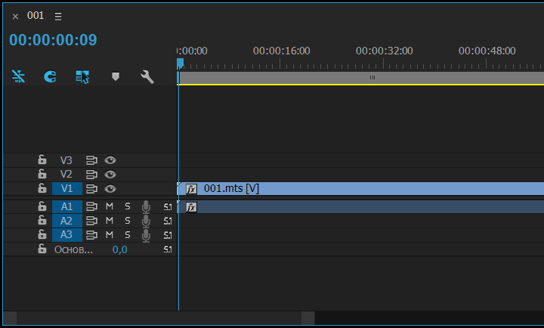
Task: Hide track V3 output eye
Action: pos(110,160)
